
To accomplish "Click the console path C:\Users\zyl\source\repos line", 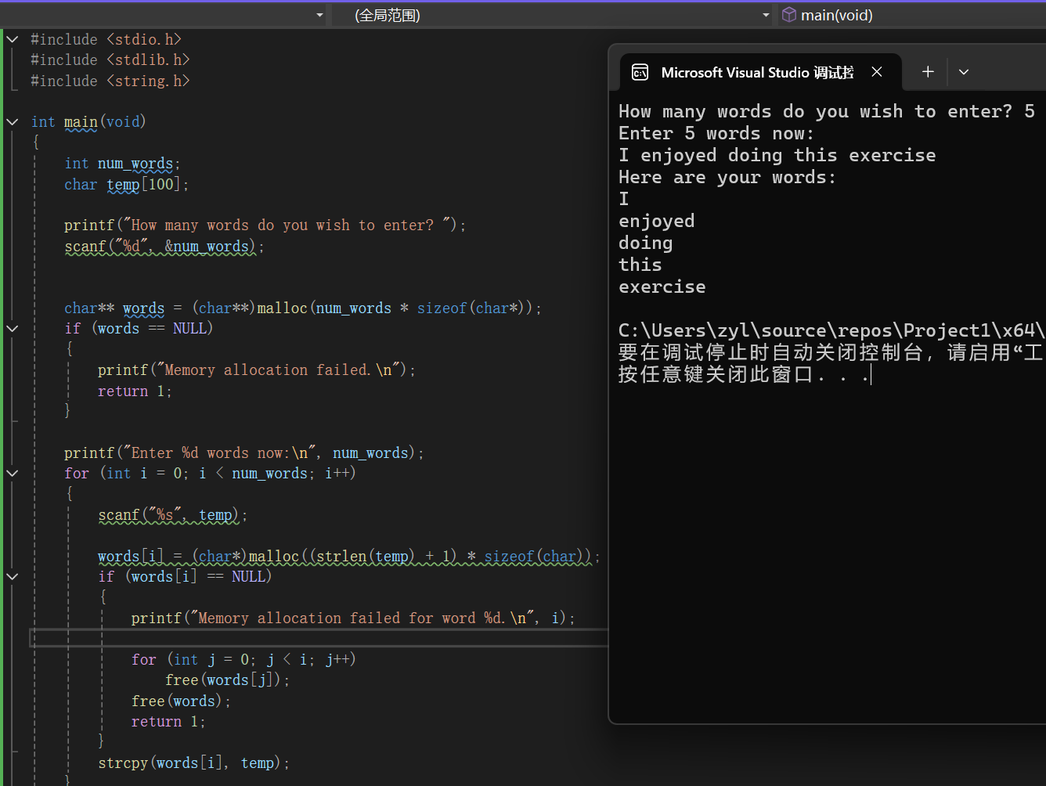I will (832, 331).
